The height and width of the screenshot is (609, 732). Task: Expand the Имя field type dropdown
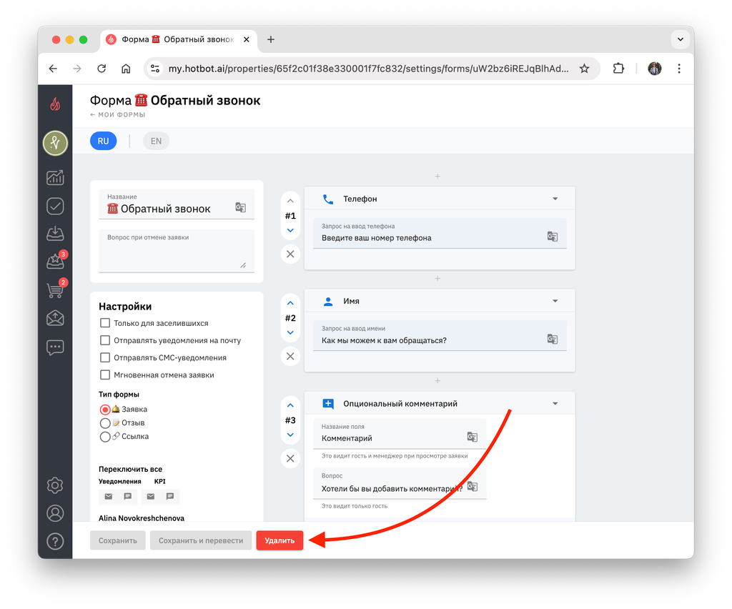coord(555,301)
